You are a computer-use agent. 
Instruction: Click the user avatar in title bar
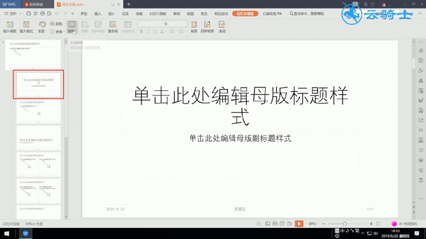tap(384, 4)
